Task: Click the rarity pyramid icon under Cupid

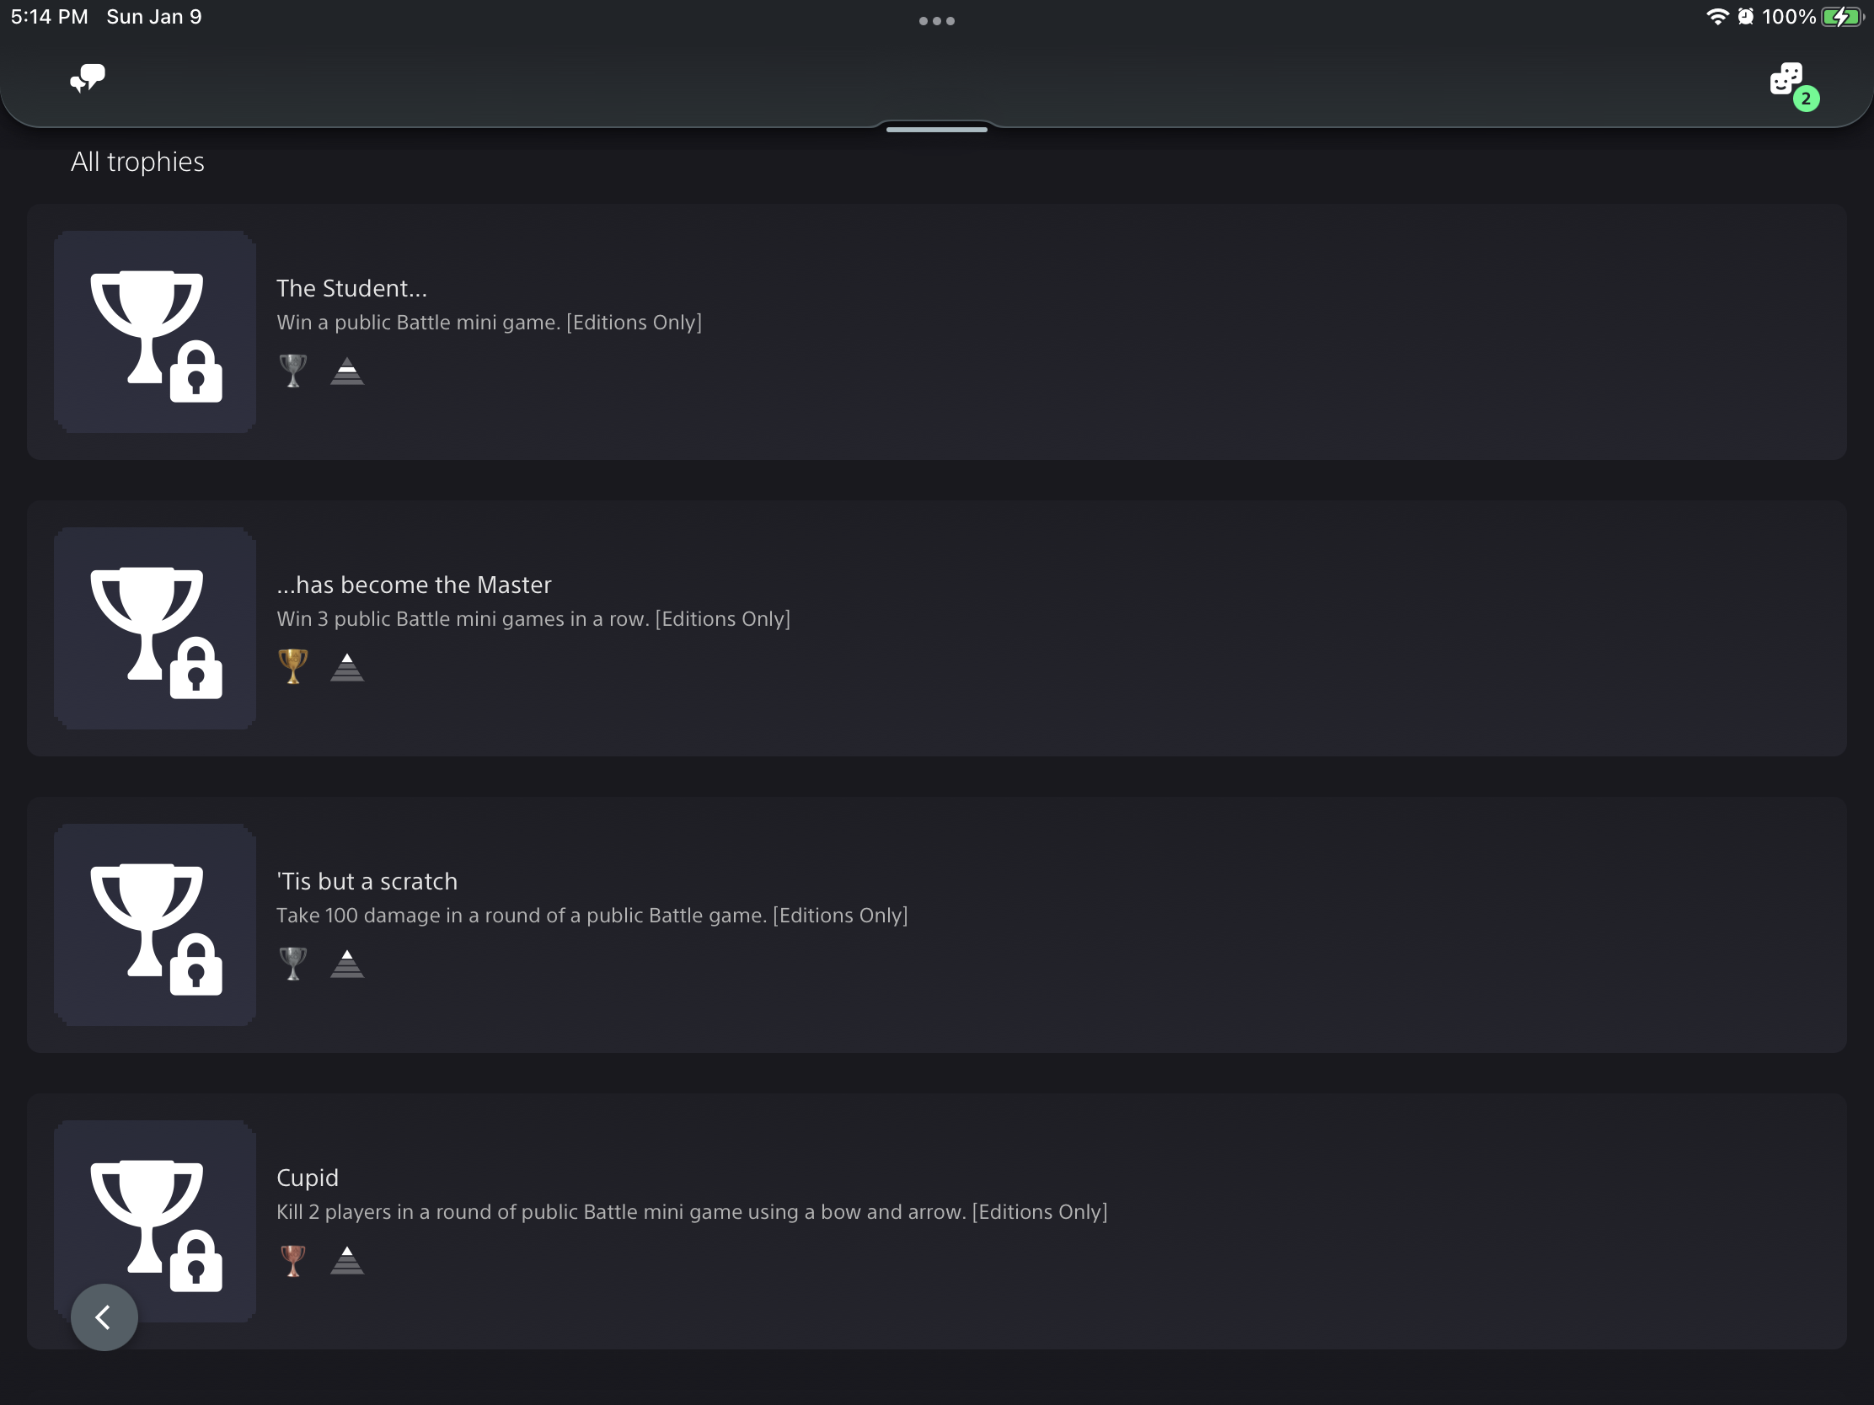Action: 347,1260
